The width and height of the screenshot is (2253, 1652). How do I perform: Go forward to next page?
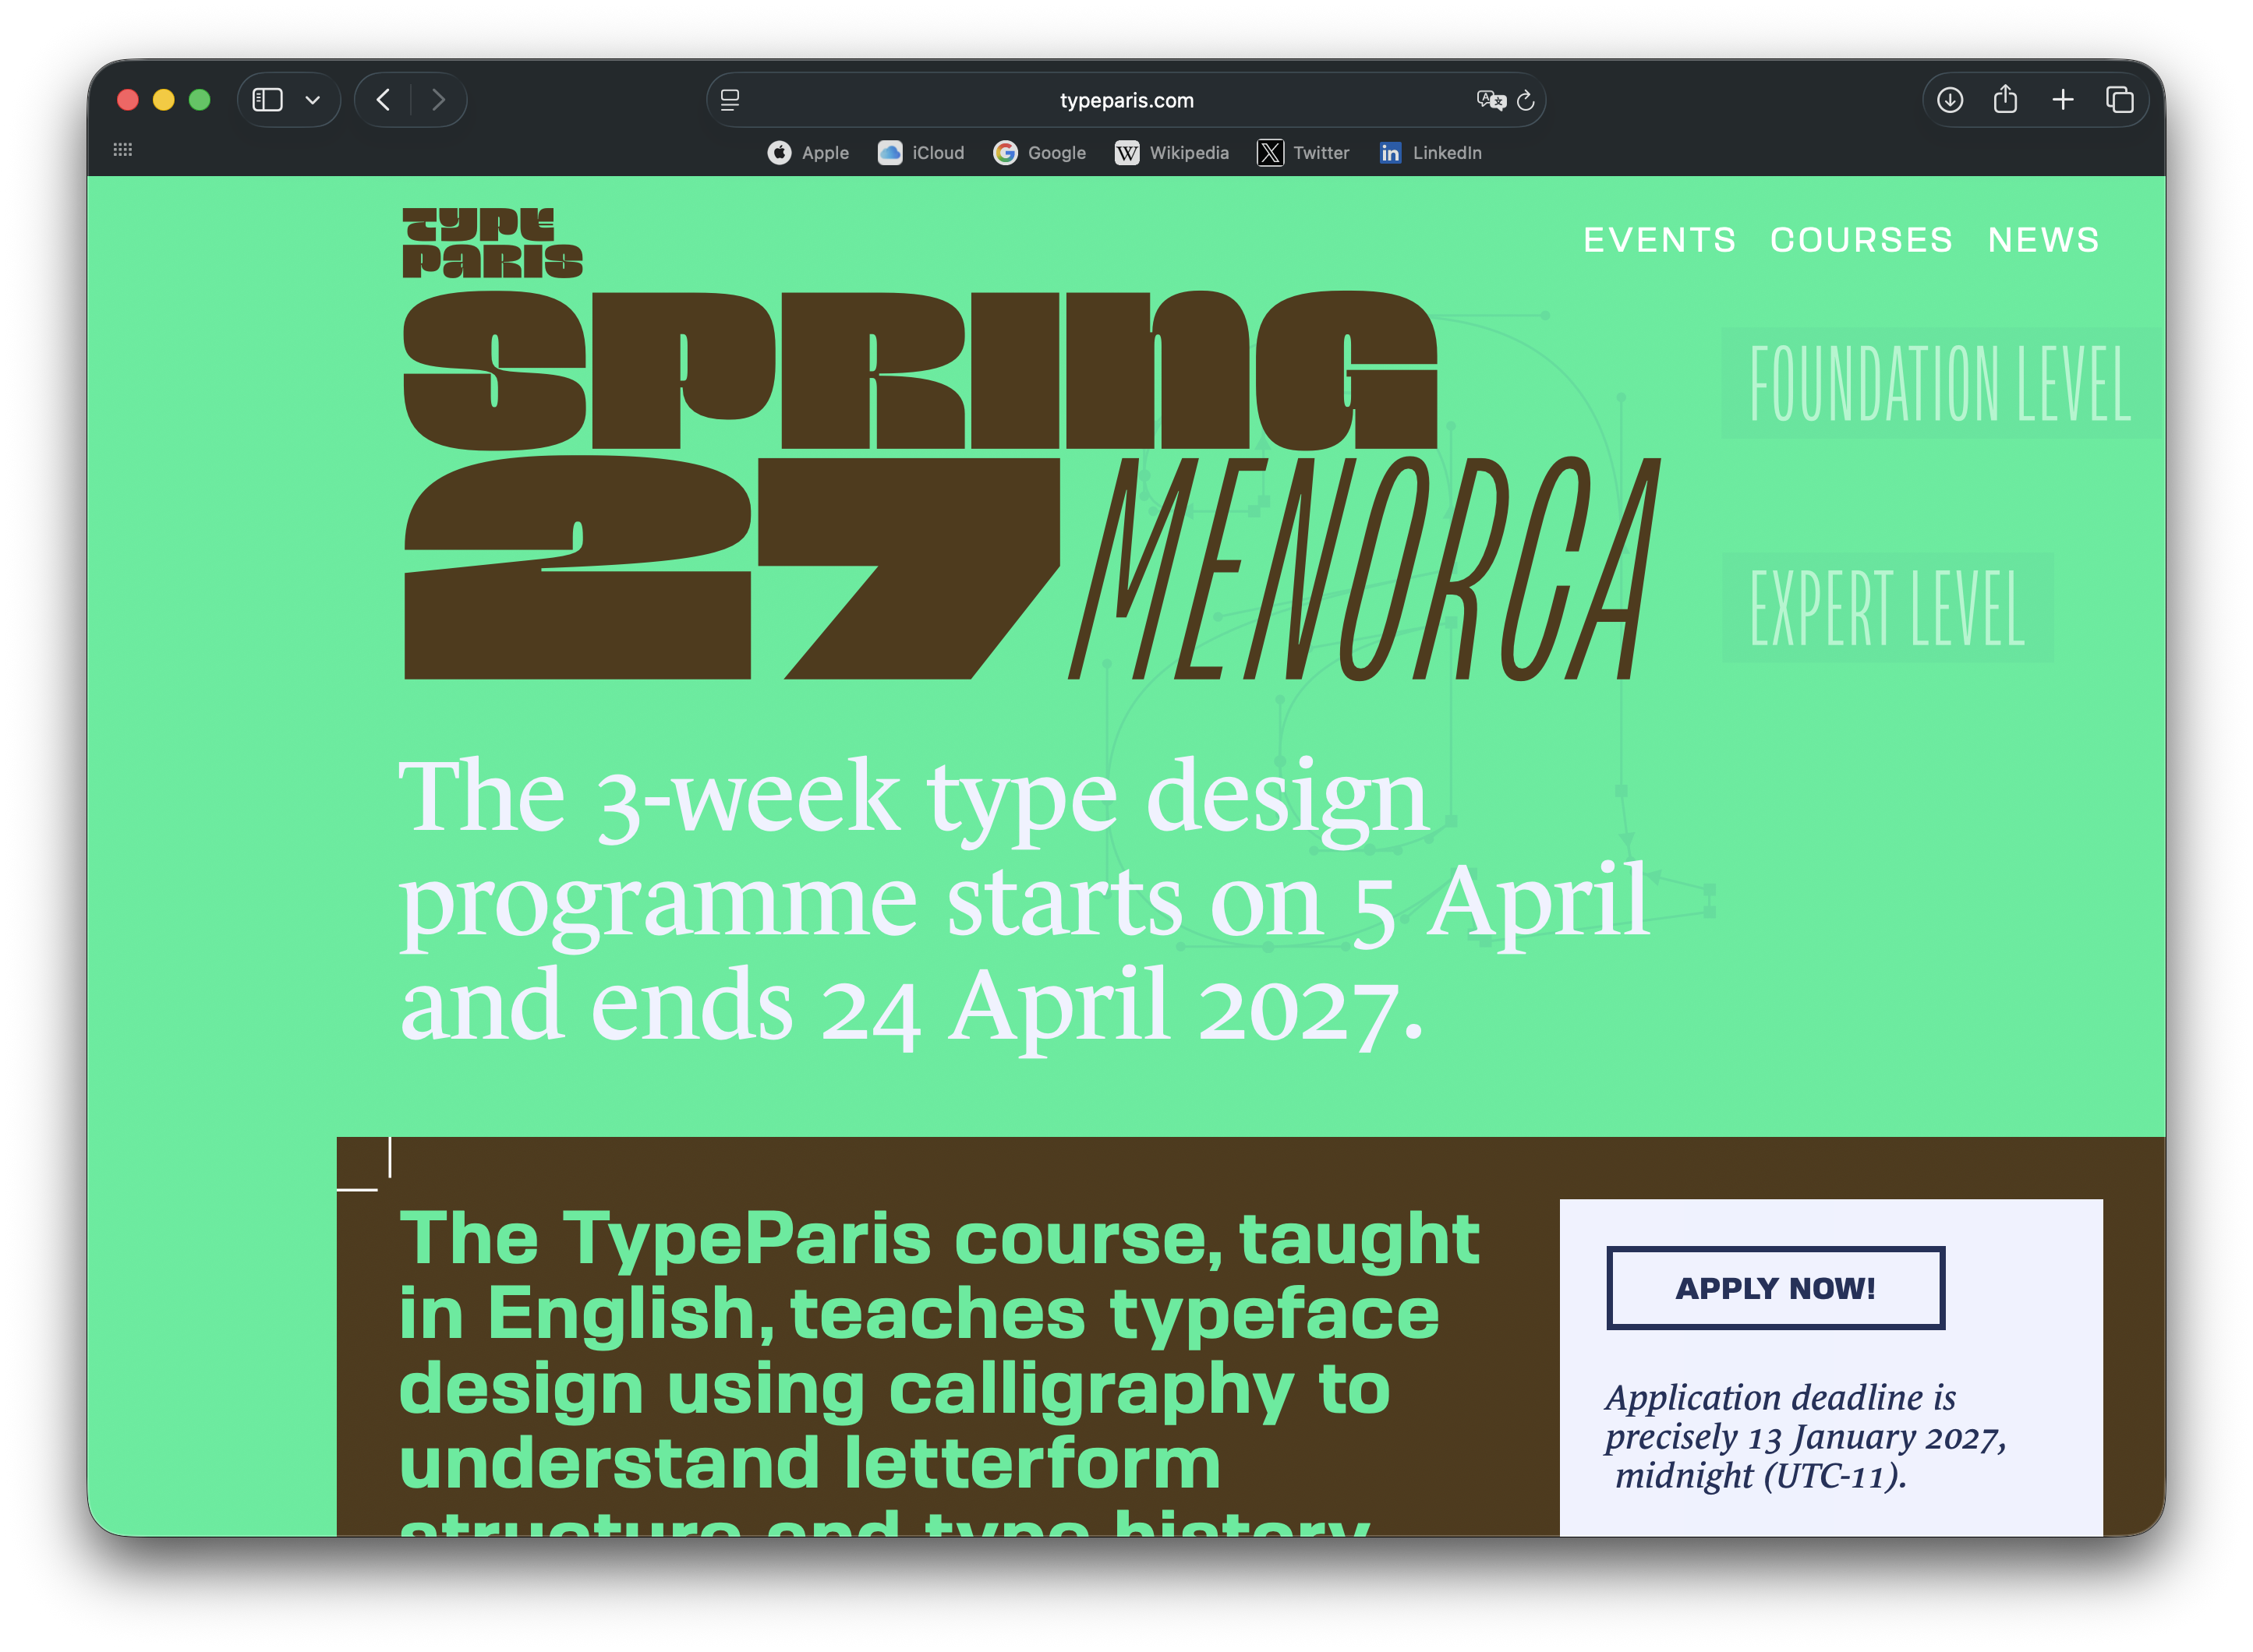pos(438,100)
